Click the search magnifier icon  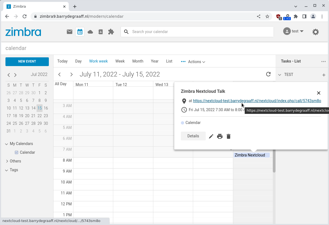coord(126,32)
